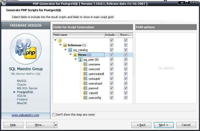Select Oracle in product list
Image resolution: width=200 pixels, height=131 pixels.
(x=22, y=84)
